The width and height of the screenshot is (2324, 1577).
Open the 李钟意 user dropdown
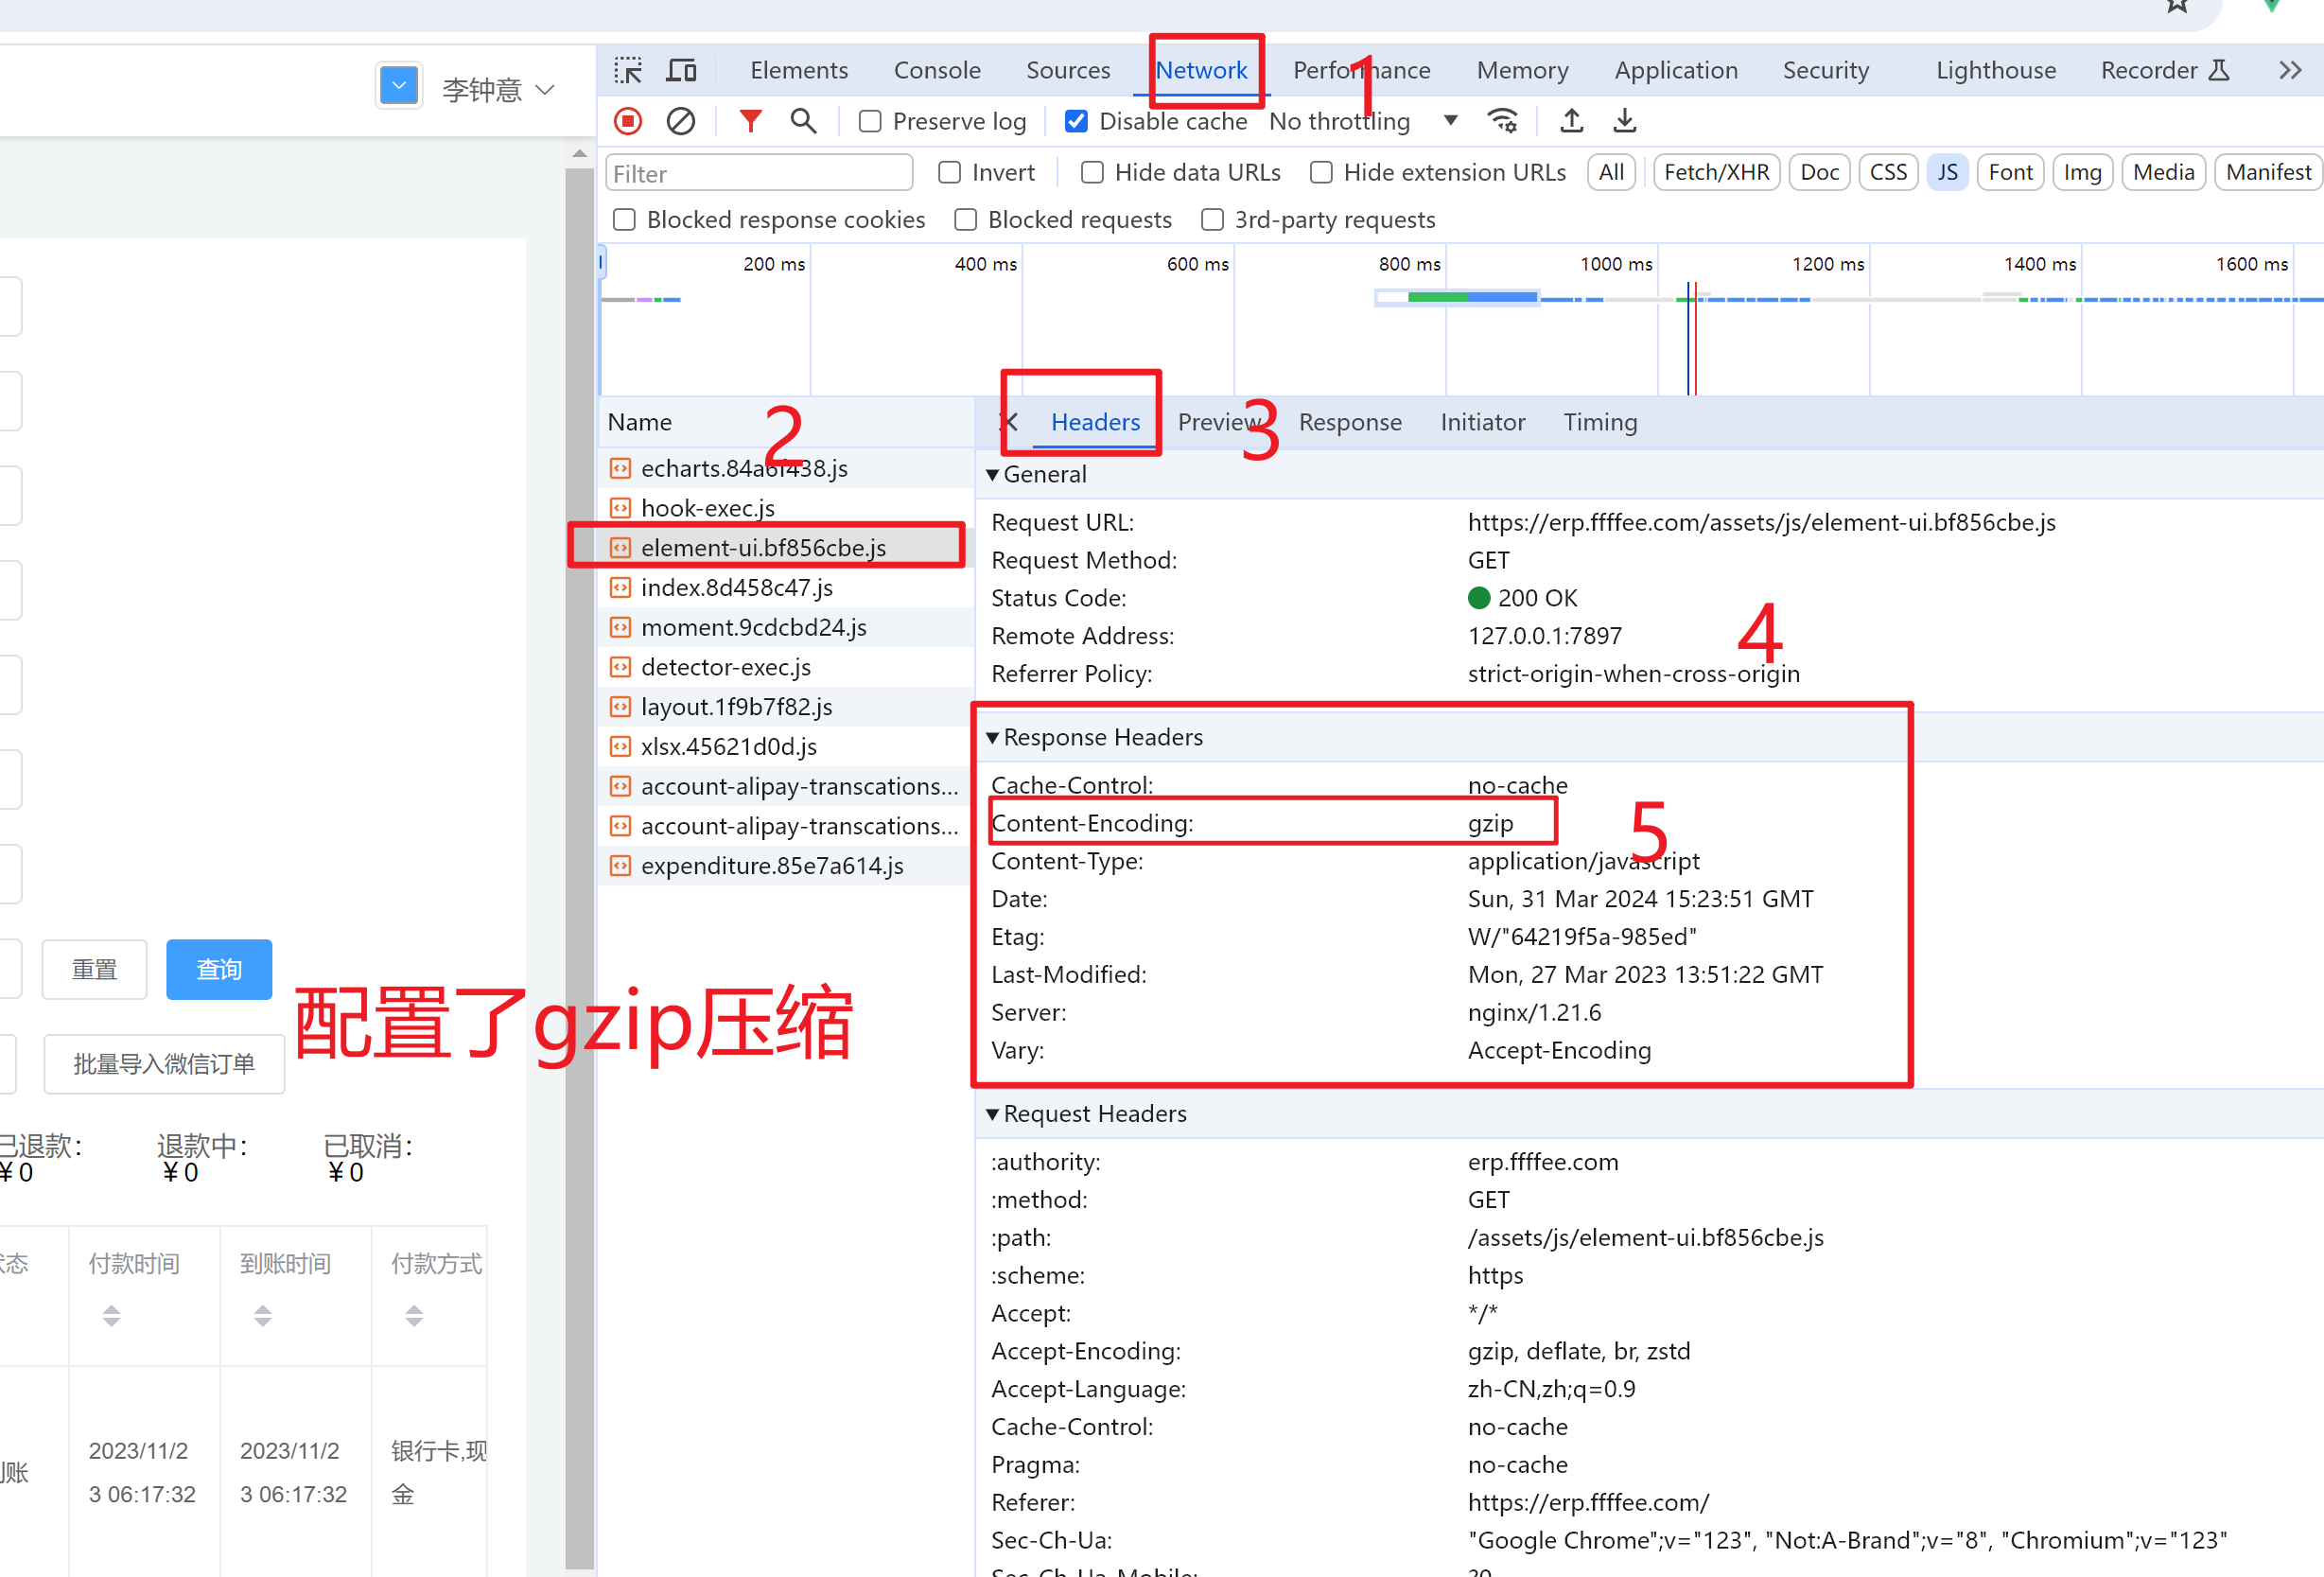point(498,89)
